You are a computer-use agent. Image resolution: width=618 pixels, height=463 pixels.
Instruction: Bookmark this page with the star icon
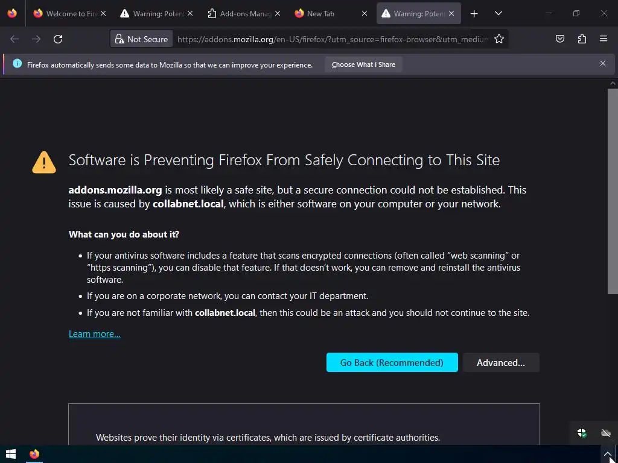[499, 39]
